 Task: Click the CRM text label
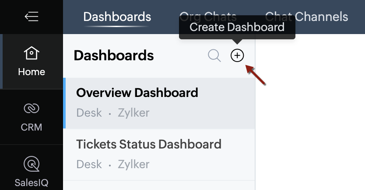[x=32, y=127]
